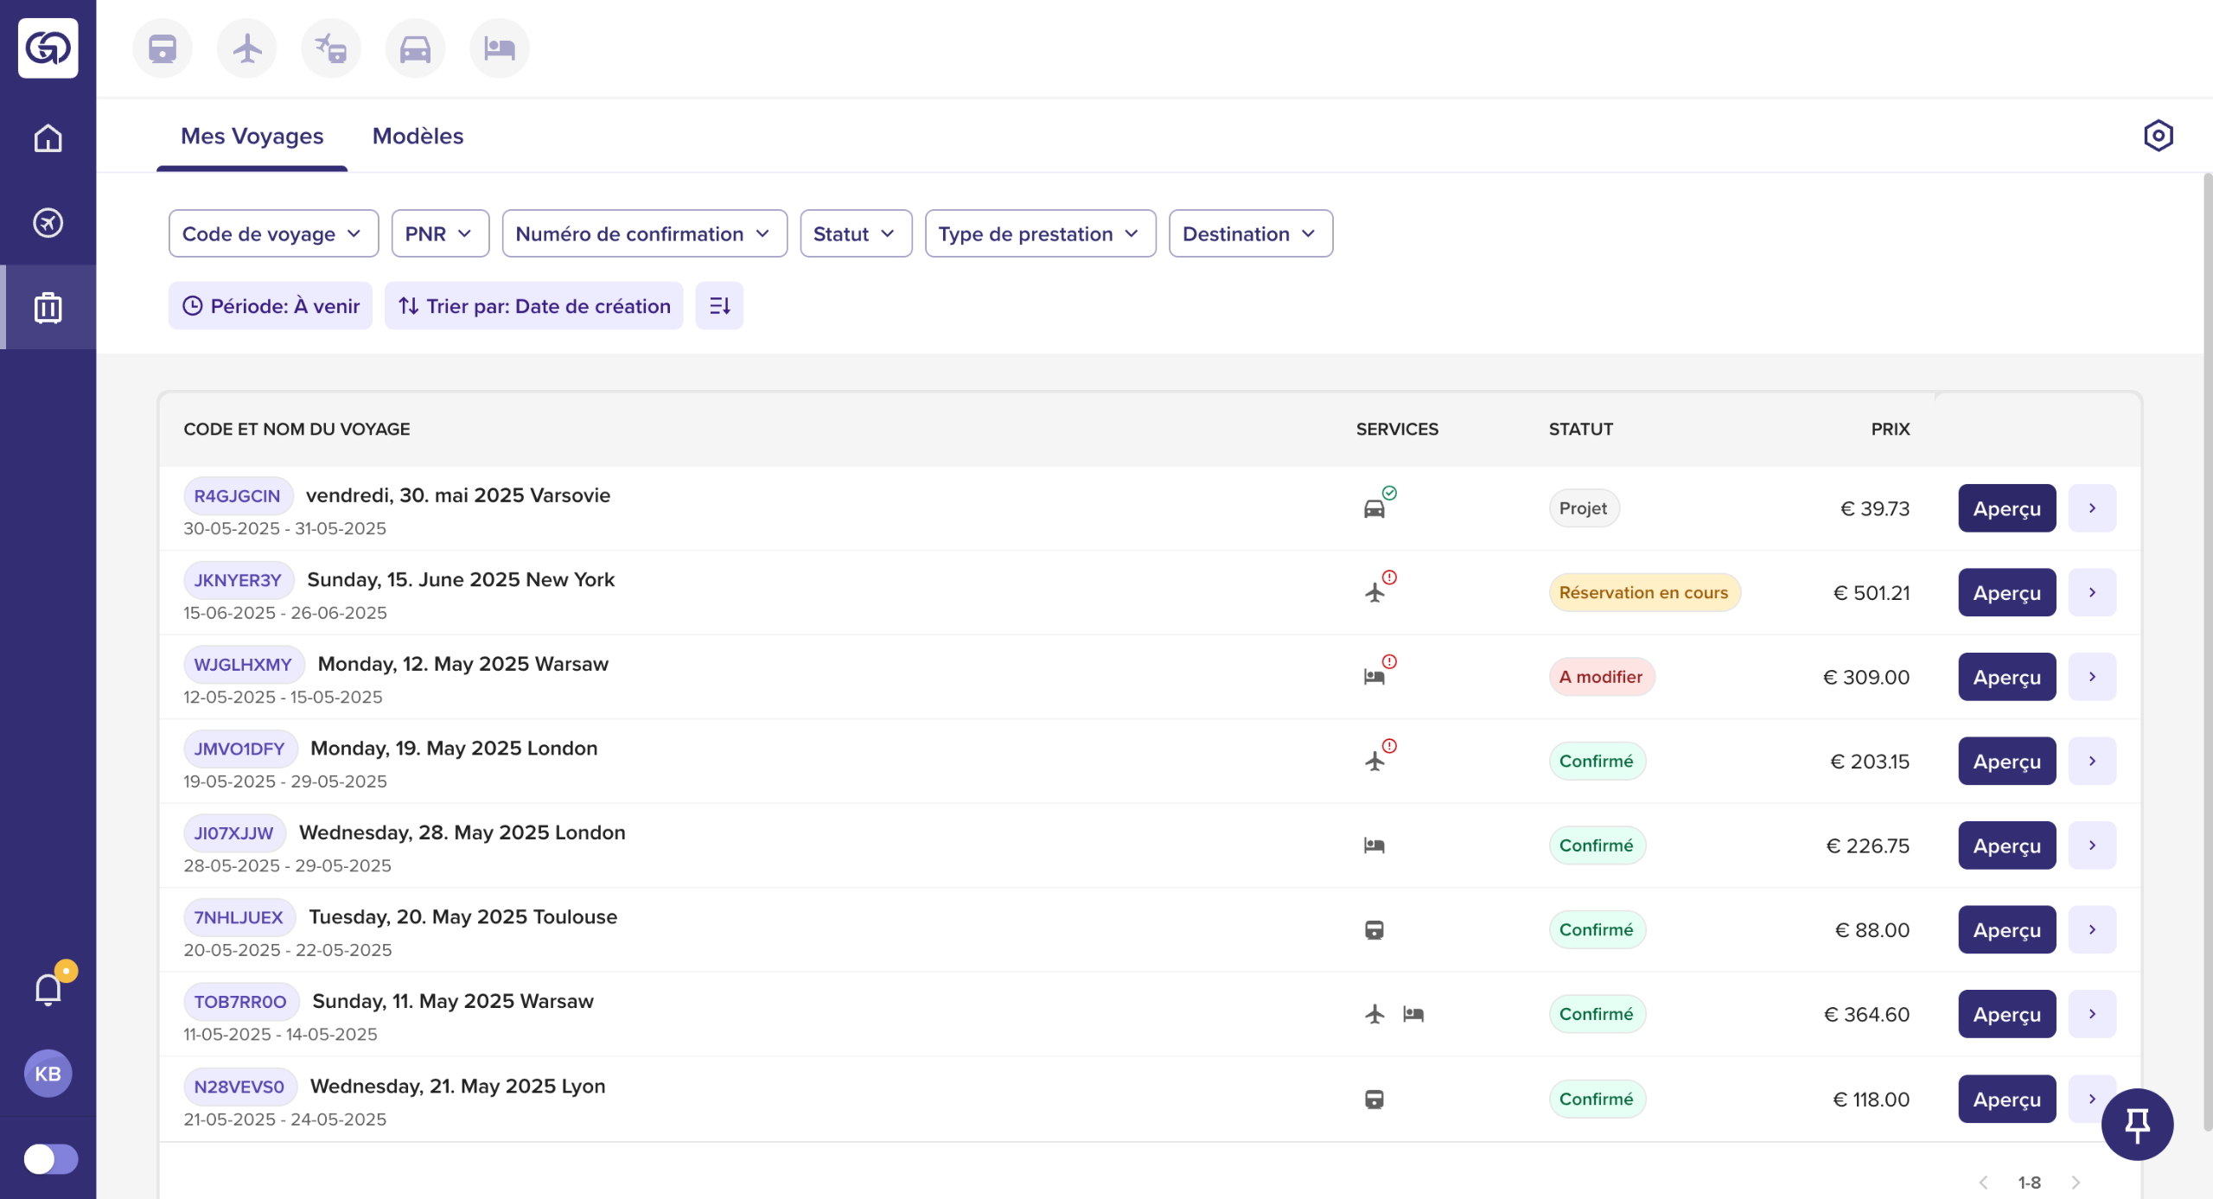The width and height of the screenshot is (2213, 1199).
Task: Click the pin button at bottom right
Action: 2137,1124
